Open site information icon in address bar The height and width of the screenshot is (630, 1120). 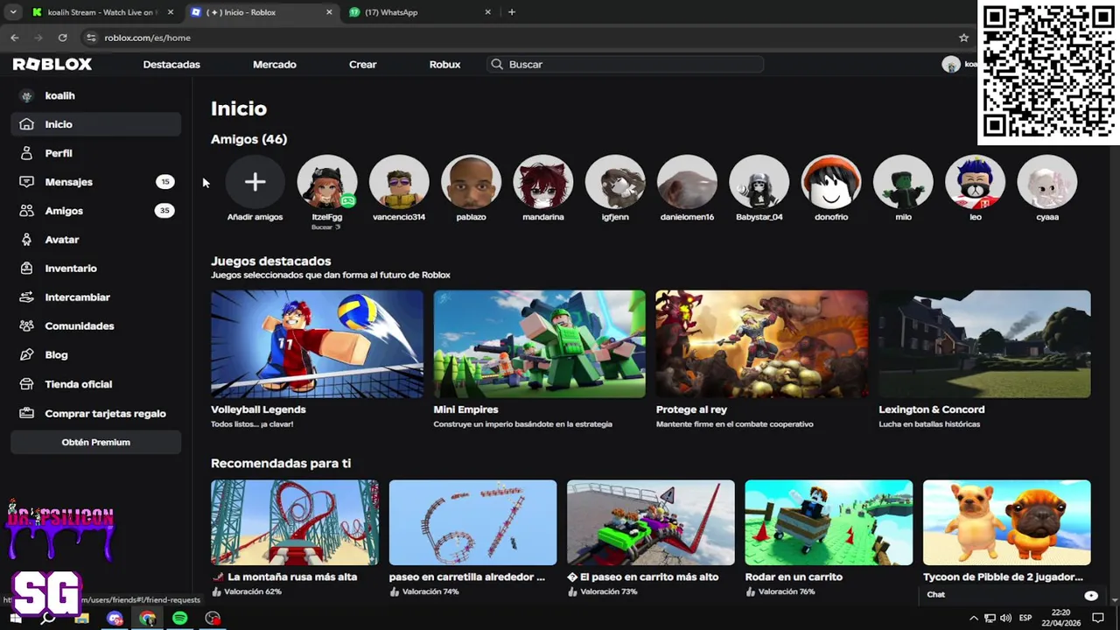coord(90,38)
